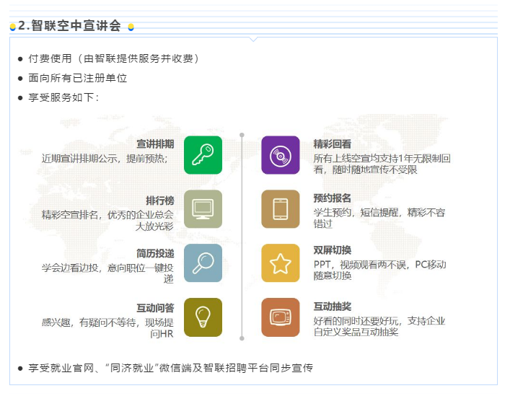The height and width of the screenshot is (396, 510).
Task: Select the purple disc icon for 精彩回看
Action: pos(280,155)
